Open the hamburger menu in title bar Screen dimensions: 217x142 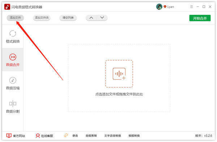[x=192, y=6]
